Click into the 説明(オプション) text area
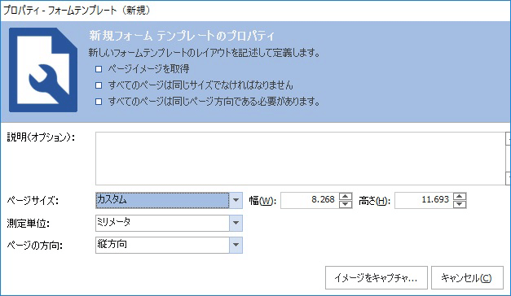Viewport: 511px width, 296px height. (x=300, y=159)
